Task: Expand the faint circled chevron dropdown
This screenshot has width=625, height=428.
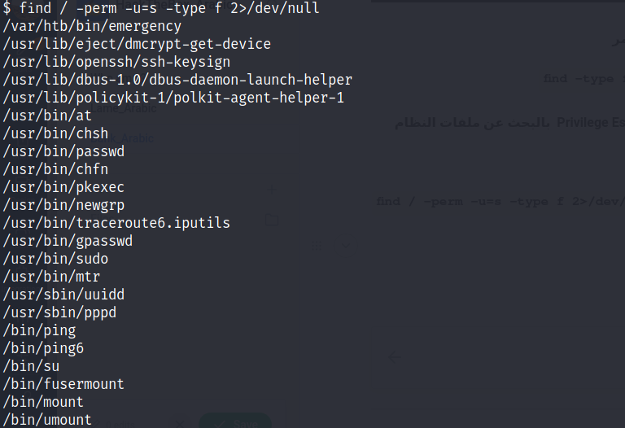Action: point(346,246)
